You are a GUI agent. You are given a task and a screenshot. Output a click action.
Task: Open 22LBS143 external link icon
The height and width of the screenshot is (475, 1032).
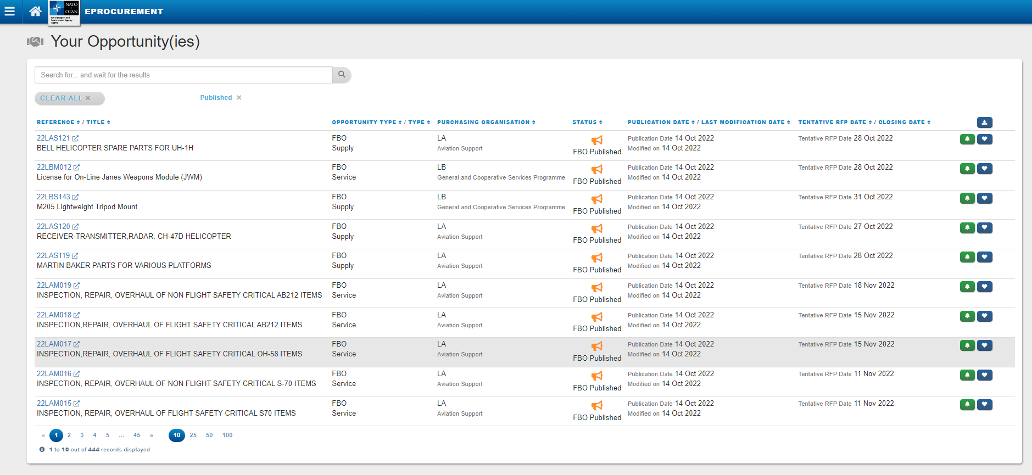76,197
